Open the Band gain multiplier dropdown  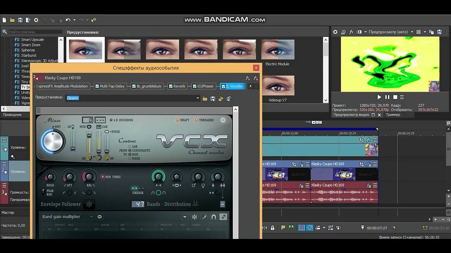pos(67,217)
